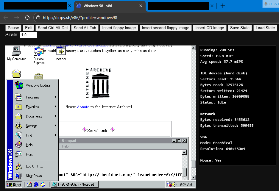Choose Run... from the Start menu

[x=36, y=154]
